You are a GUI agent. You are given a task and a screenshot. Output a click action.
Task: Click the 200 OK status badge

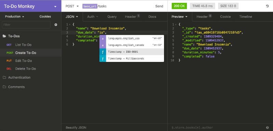click(x=179, y=6)
